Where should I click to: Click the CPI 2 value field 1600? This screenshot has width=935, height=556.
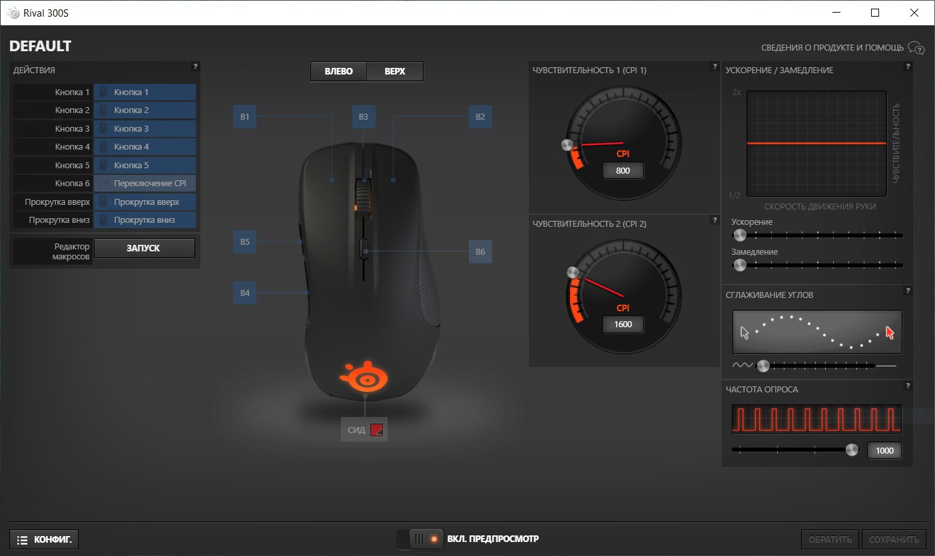tap(623, 325)
